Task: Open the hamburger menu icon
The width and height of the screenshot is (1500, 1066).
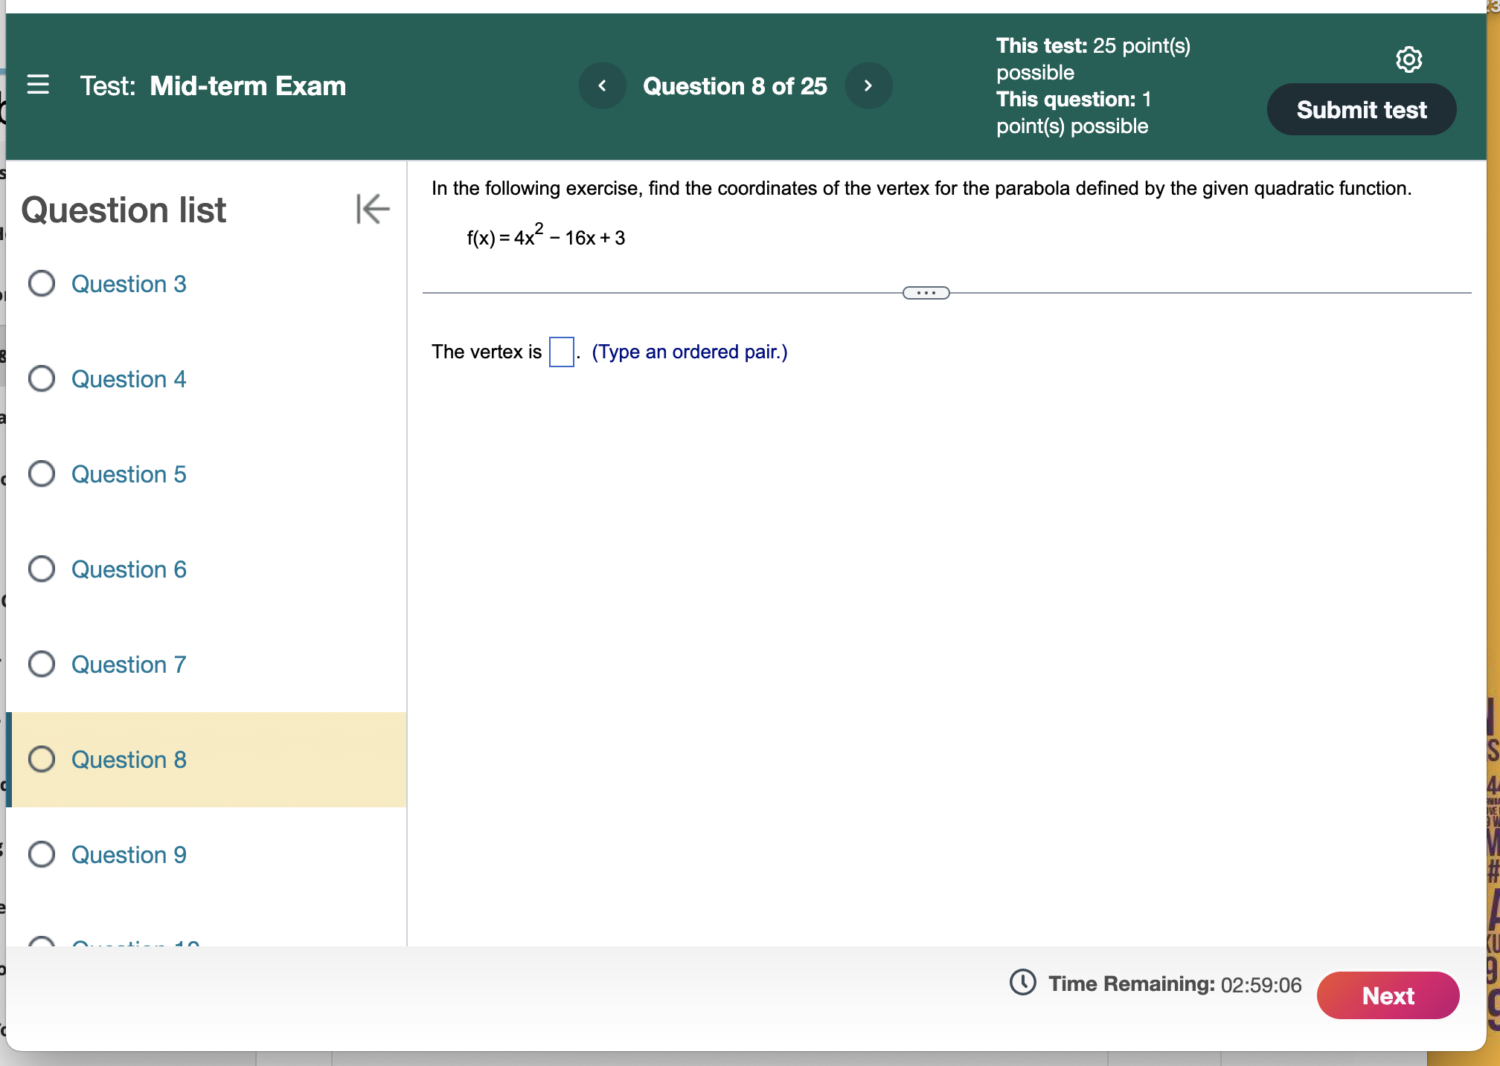Action: point(38,85)
